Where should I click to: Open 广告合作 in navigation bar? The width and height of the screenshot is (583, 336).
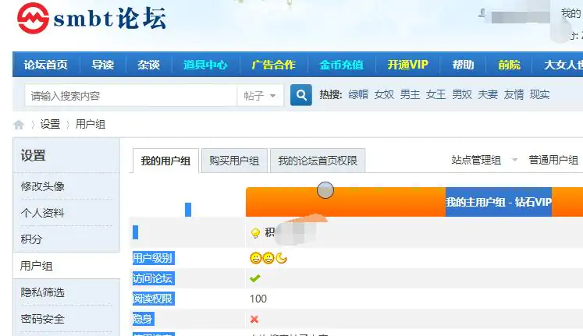pos(273,65)
